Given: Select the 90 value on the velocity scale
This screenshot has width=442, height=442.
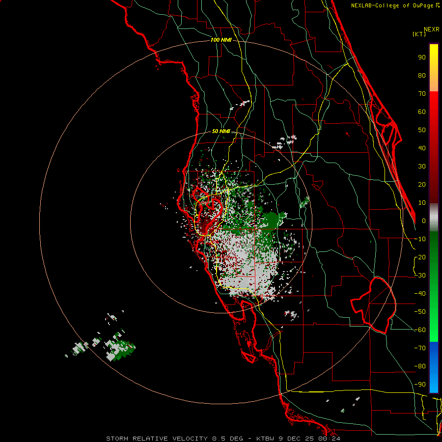Looking at the screenshot, I should coord(422,57).
